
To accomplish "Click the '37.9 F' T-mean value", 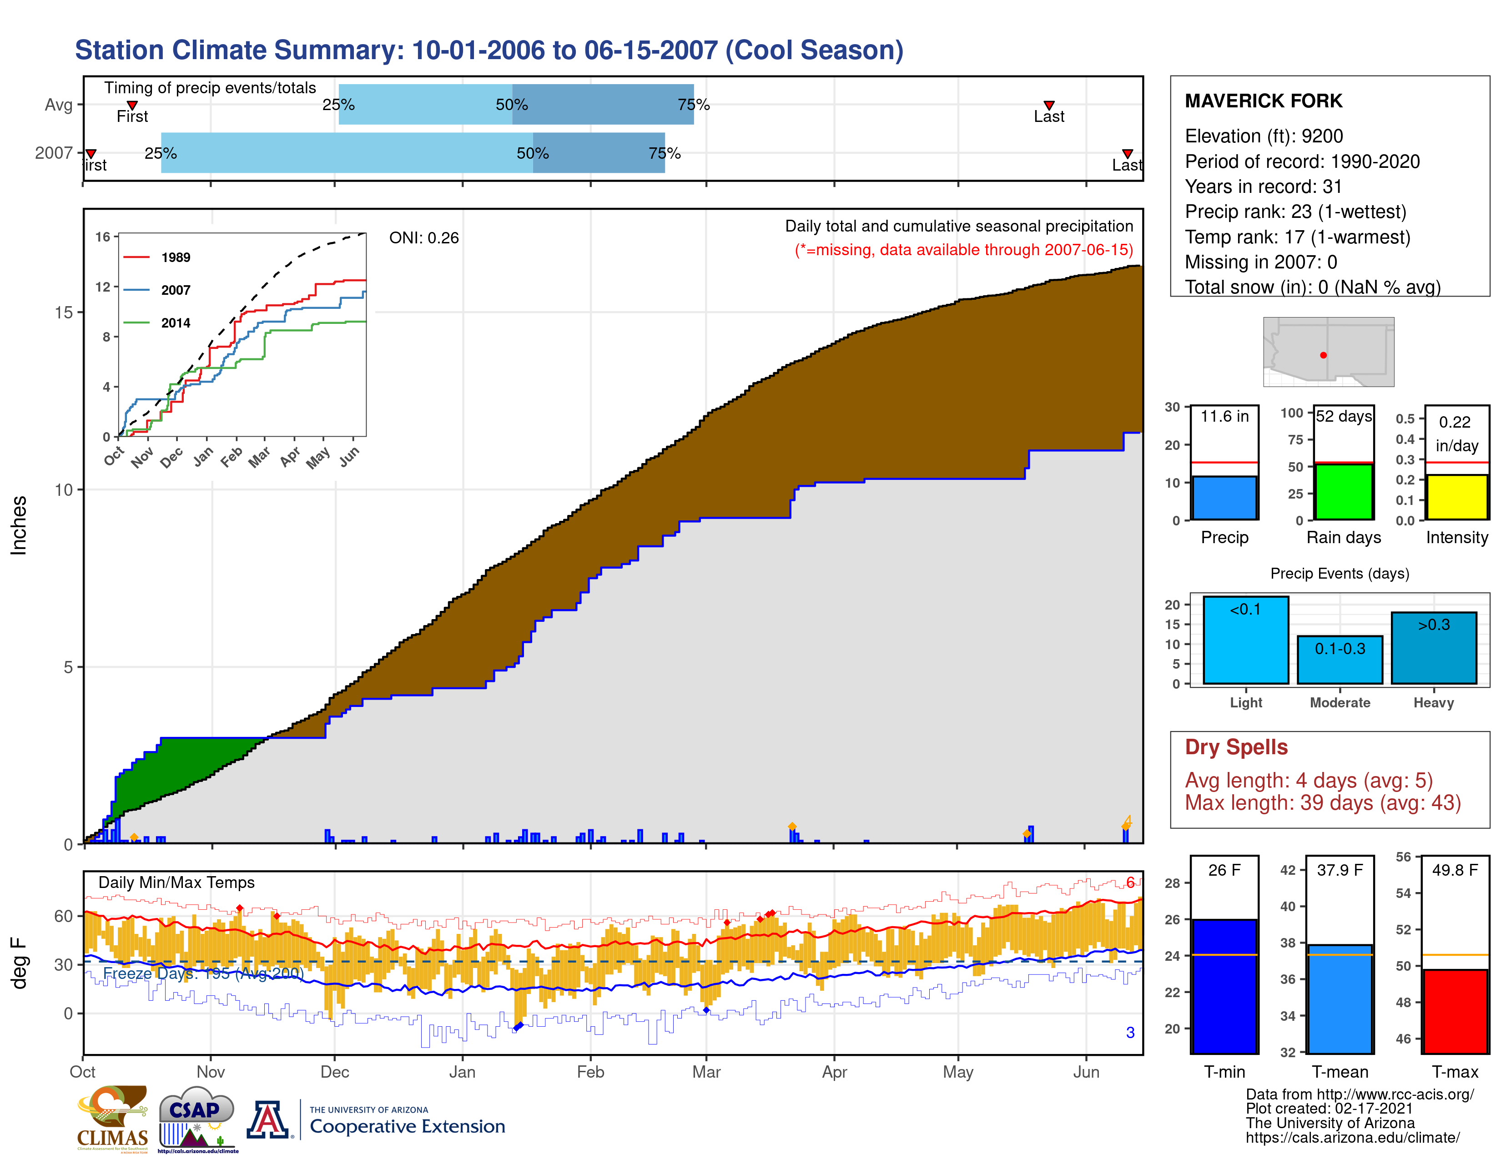I will (x=1340, y=870).
